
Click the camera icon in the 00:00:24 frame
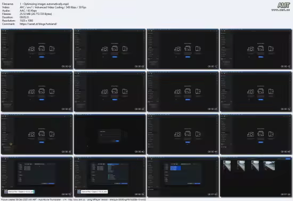104,91
